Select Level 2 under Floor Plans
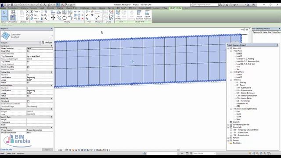Viewport: 281px width, 158px height. [239, 56]
